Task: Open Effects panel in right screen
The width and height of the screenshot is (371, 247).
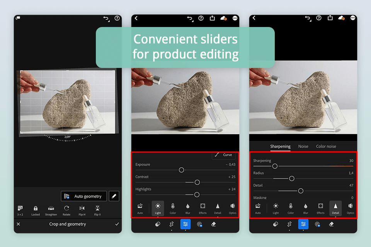Action: point(321,208)
